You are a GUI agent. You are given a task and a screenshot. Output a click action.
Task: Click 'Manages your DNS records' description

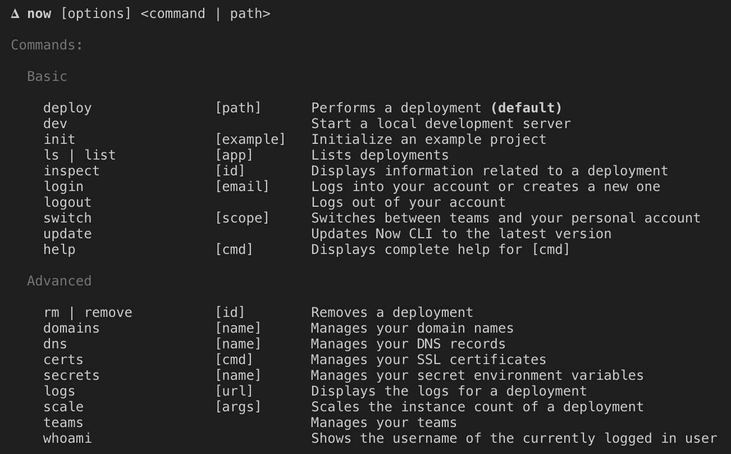tap(408, 344)
